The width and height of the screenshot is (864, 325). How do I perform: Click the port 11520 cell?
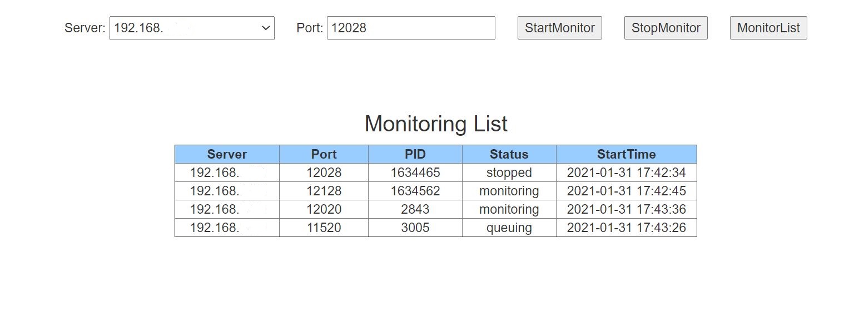tap(324, 228)
